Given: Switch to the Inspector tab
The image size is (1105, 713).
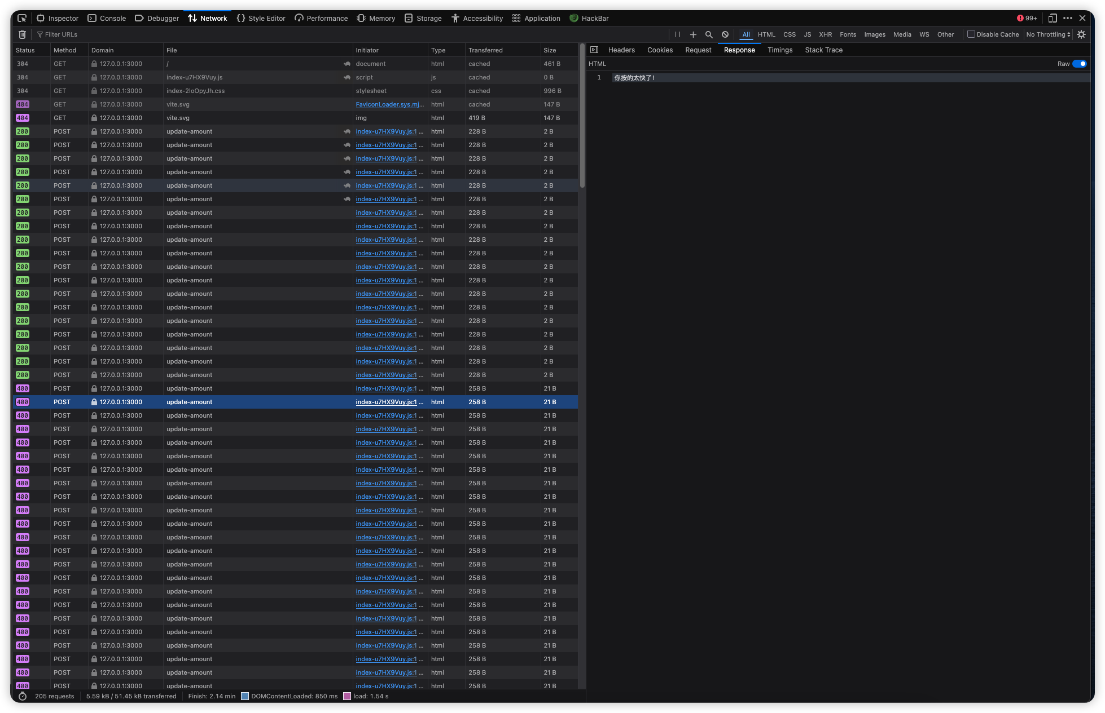Looking at the screenshot, I should (x=58, y=18).
